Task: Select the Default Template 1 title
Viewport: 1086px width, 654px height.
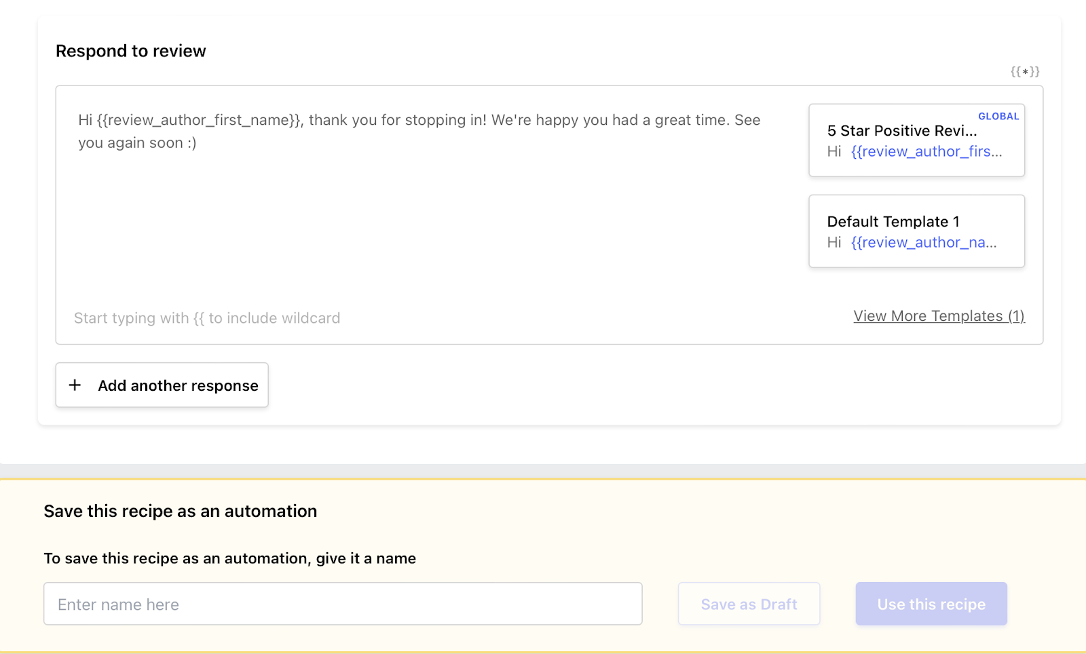Action: 893,221
